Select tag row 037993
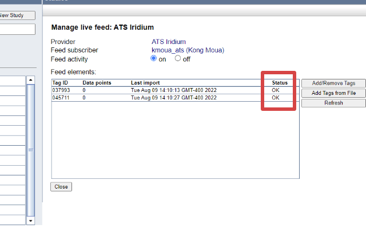This screenshot has height=240, width=366. (176, 90)
